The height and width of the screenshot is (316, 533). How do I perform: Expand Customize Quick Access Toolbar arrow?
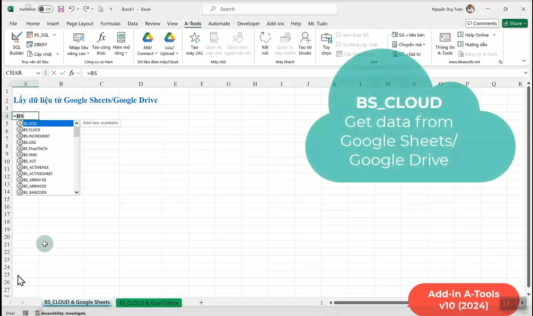(111, 9)
